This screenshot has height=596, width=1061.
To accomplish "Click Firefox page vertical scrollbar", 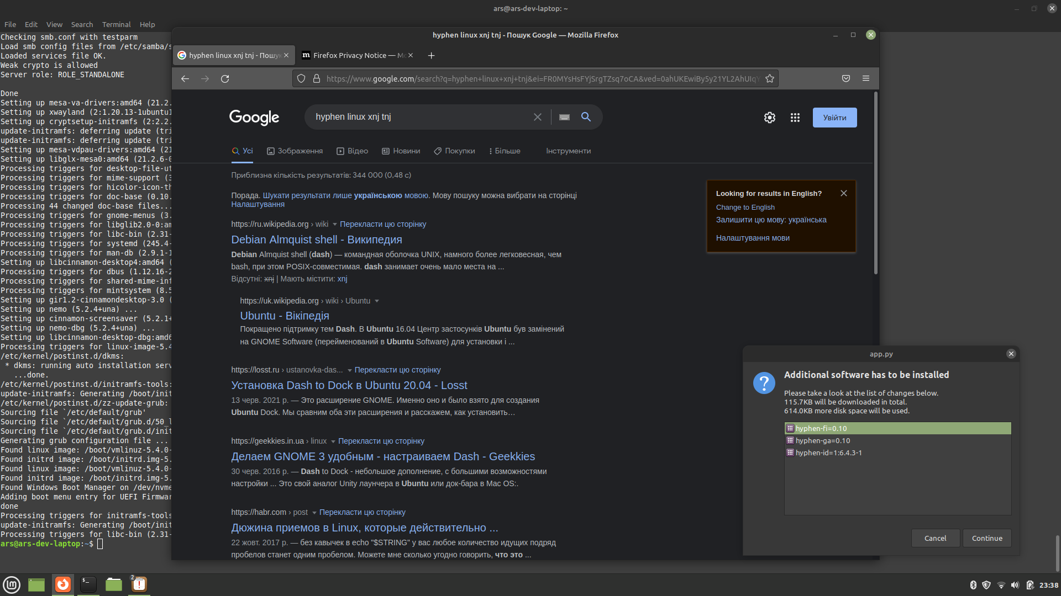I will point(876,183).
